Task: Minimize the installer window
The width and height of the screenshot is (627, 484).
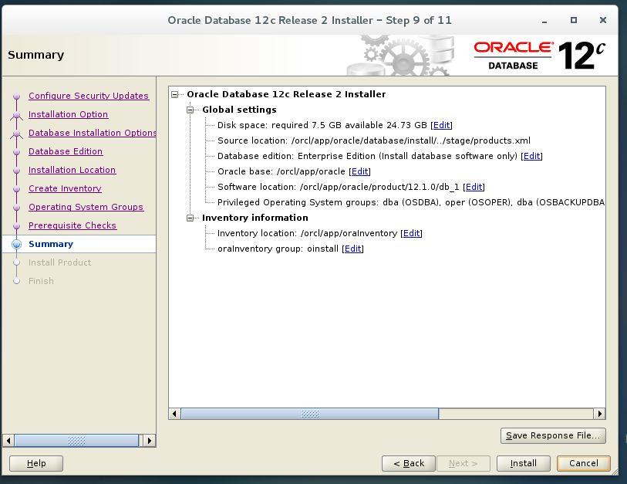Action: [546, 20]
